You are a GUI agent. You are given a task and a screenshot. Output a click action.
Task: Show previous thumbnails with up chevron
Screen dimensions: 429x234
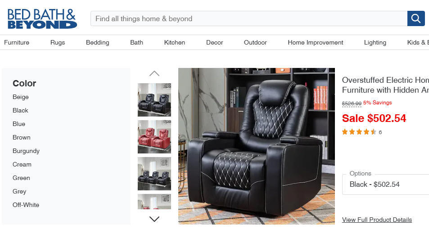pyautogui.click(x=154, y=73)
